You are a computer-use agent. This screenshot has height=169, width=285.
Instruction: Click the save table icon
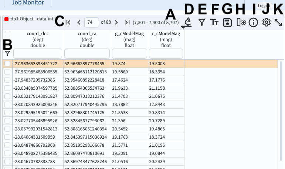(228, 23)
